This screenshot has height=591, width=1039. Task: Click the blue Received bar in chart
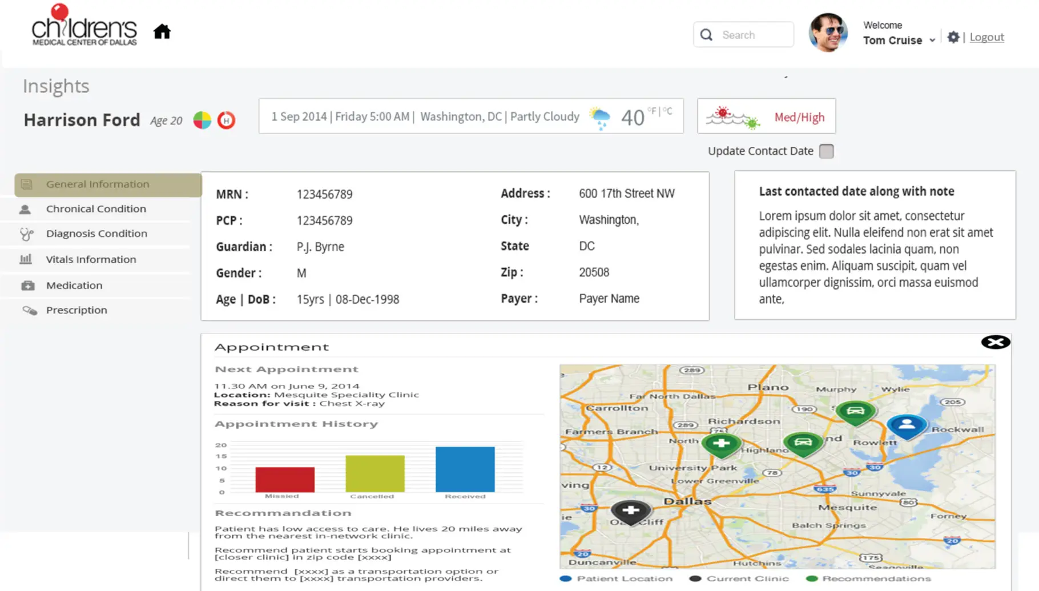click(x=465, y=469)
